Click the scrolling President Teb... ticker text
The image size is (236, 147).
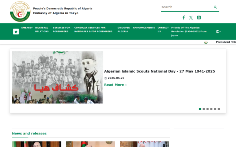(x=226, y=42)
